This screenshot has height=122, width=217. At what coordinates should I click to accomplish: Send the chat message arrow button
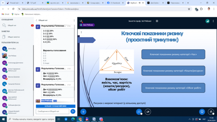coord(73,111)
